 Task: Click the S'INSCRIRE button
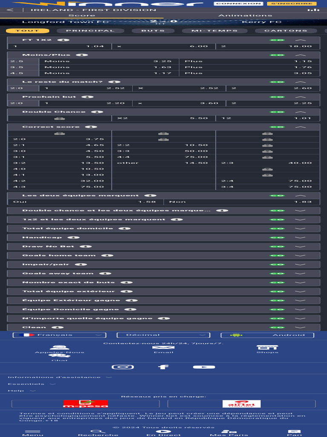click(292, 3)
